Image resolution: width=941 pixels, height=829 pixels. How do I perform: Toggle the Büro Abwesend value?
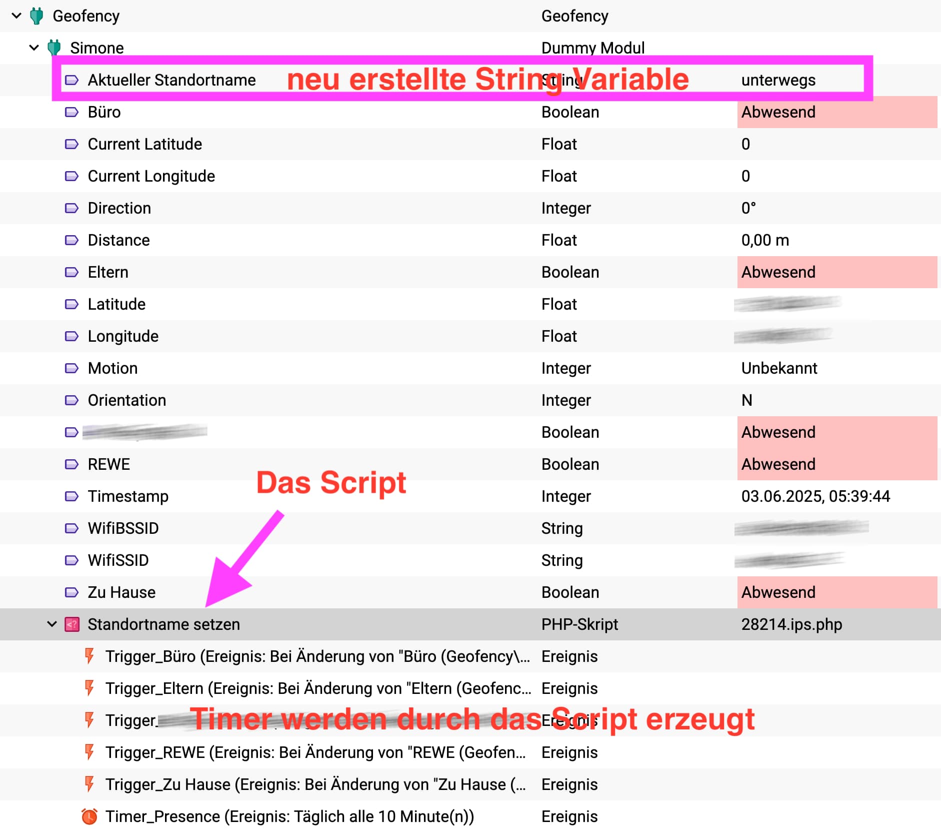coord(836,112)
